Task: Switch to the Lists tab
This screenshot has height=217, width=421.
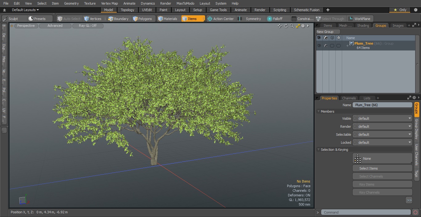Action: pyautogui.click(x=367, y=98)
